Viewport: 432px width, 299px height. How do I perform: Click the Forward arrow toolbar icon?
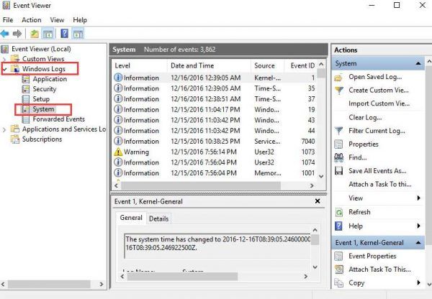click(17, 34)
